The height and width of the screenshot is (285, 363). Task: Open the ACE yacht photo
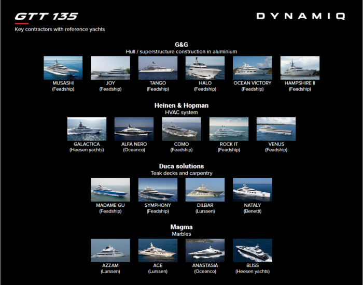point(158,250)
